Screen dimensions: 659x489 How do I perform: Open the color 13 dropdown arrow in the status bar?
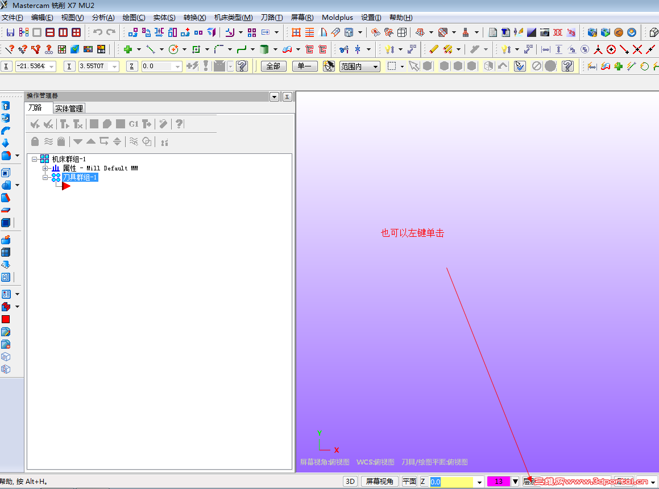(515, 482)
